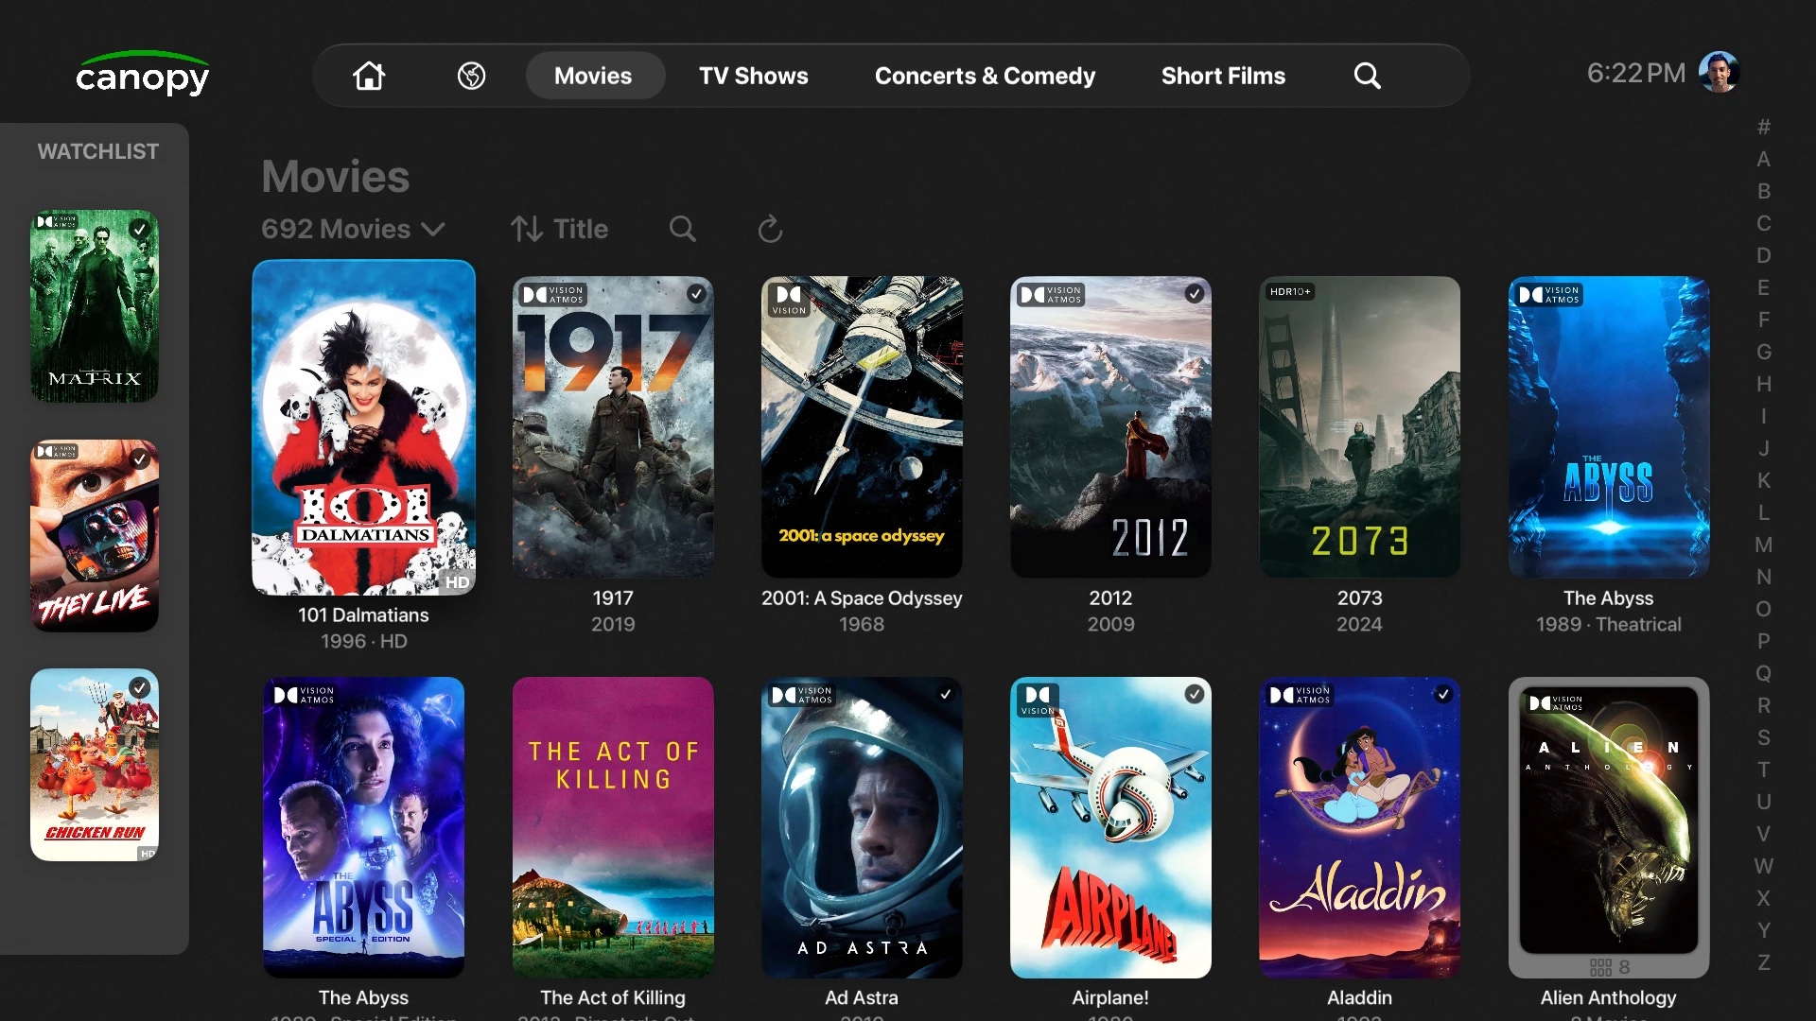Click the library filter search icon
This screenshot has width=1816, height=1021.
[682, 229]
